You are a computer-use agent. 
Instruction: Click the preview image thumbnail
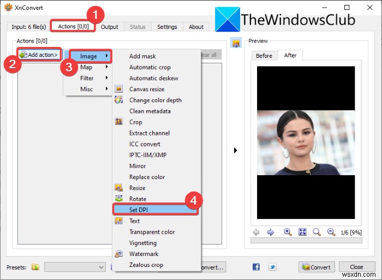[306, 142]
